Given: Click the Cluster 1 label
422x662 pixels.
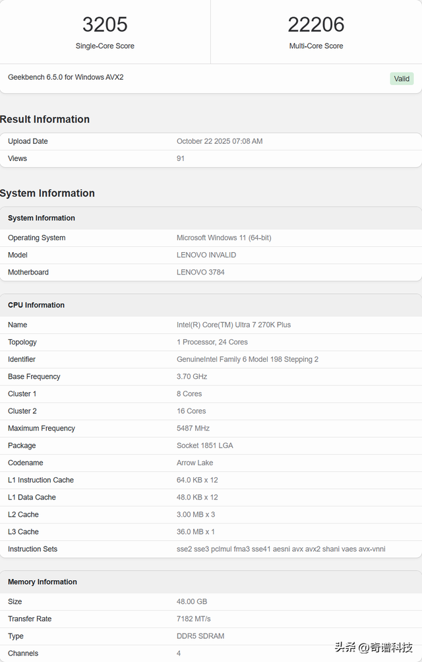Looking at the screenshot, I should pos(22,394).
